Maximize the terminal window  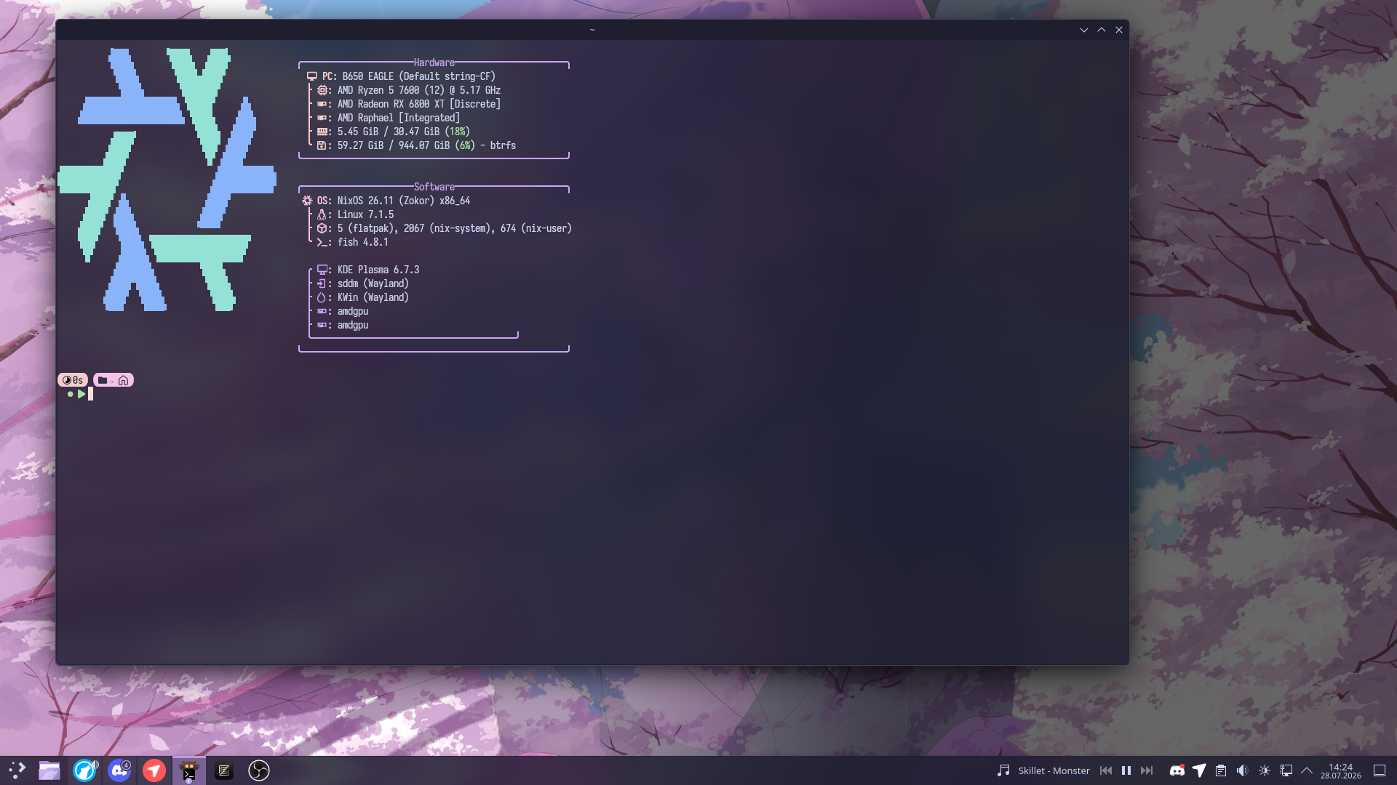(x=1102, y=30)
